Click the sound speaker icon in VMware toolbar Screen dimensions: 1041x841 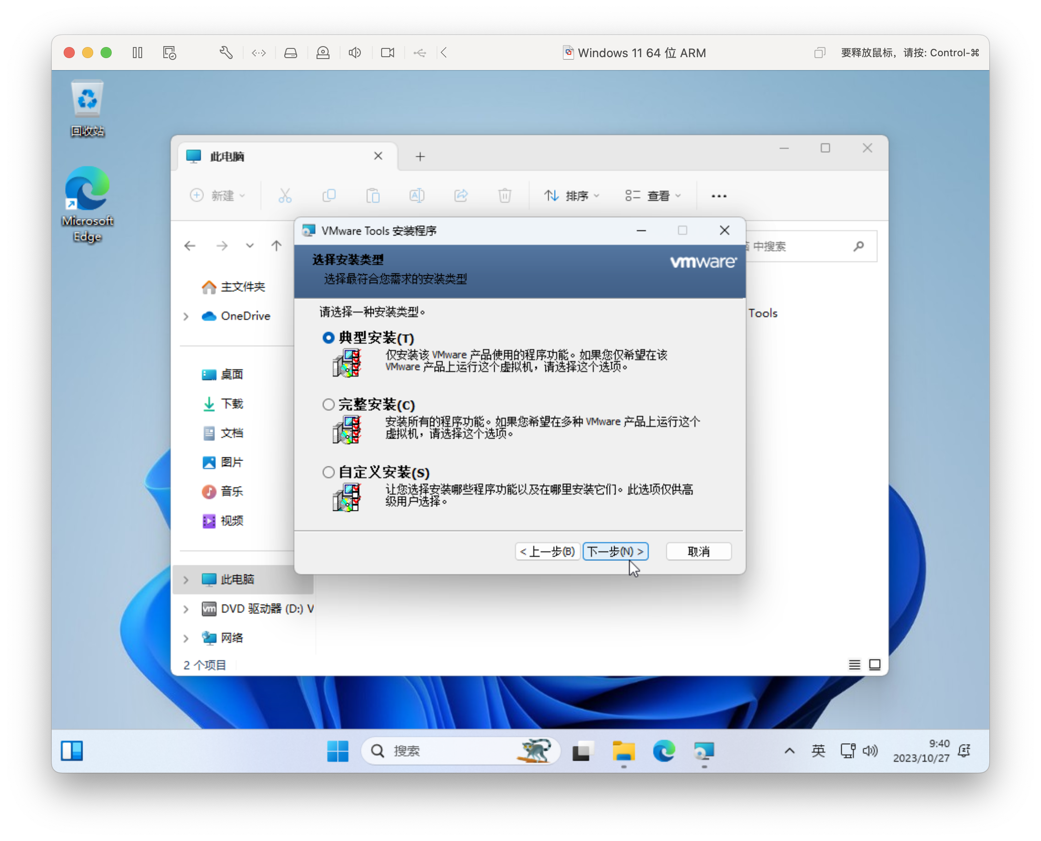355,52
